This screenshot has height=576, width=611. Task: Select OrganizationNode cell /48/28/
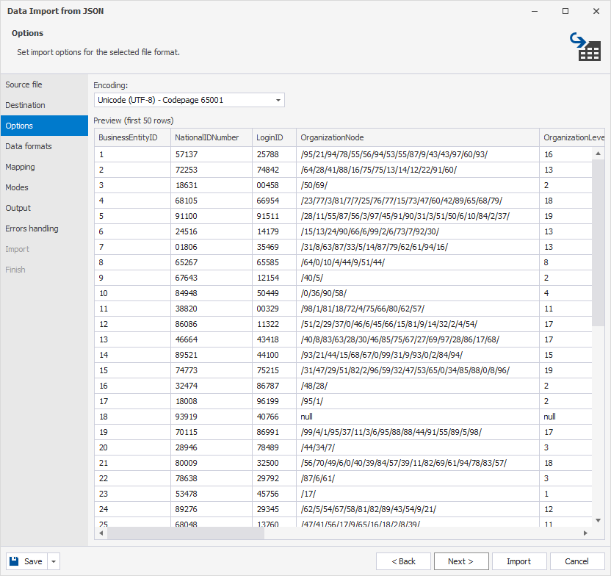pyautogui.click(x=418, y=386)
